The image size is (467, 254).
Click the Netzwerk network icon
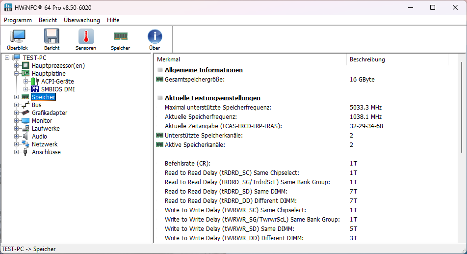(26, 144)
